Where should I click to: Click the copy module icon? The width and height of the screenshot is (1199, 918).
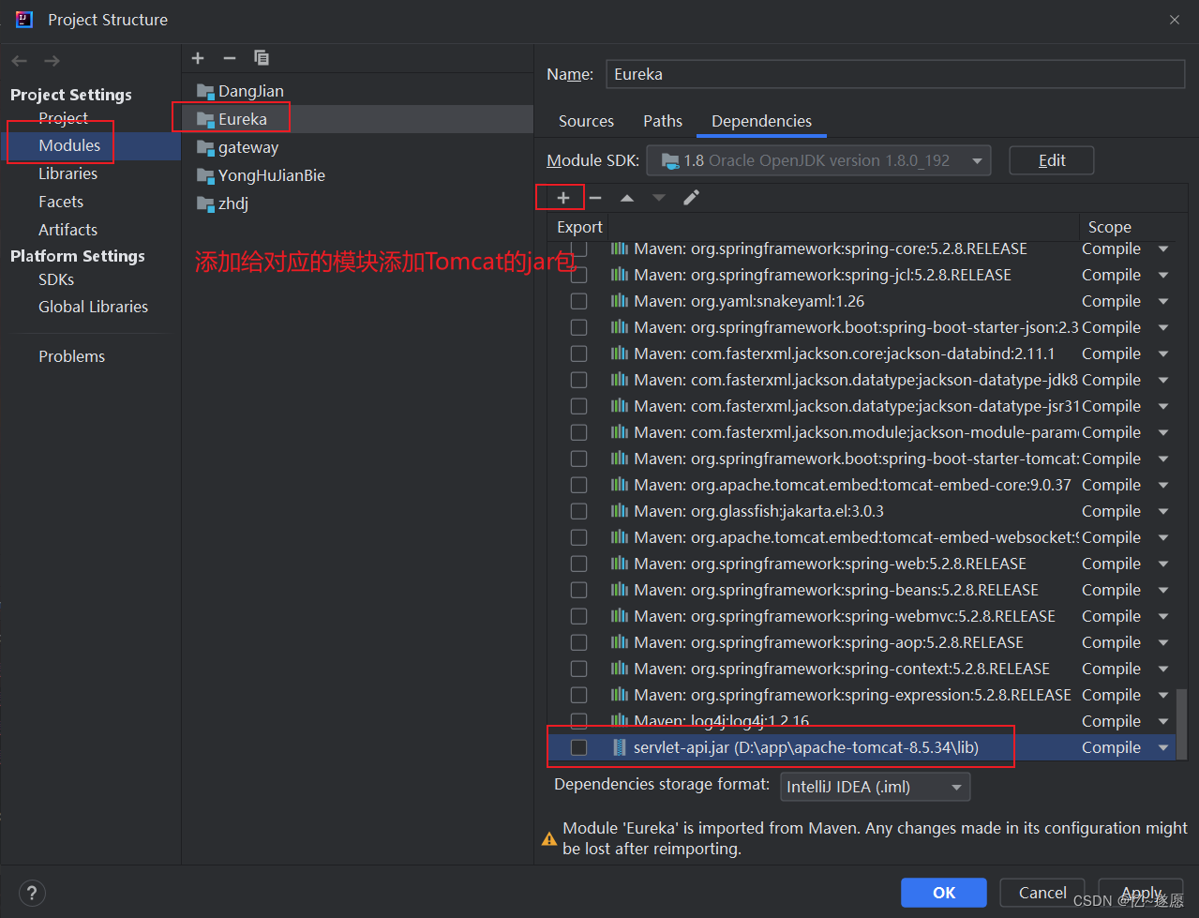click(x=262, y=58)
